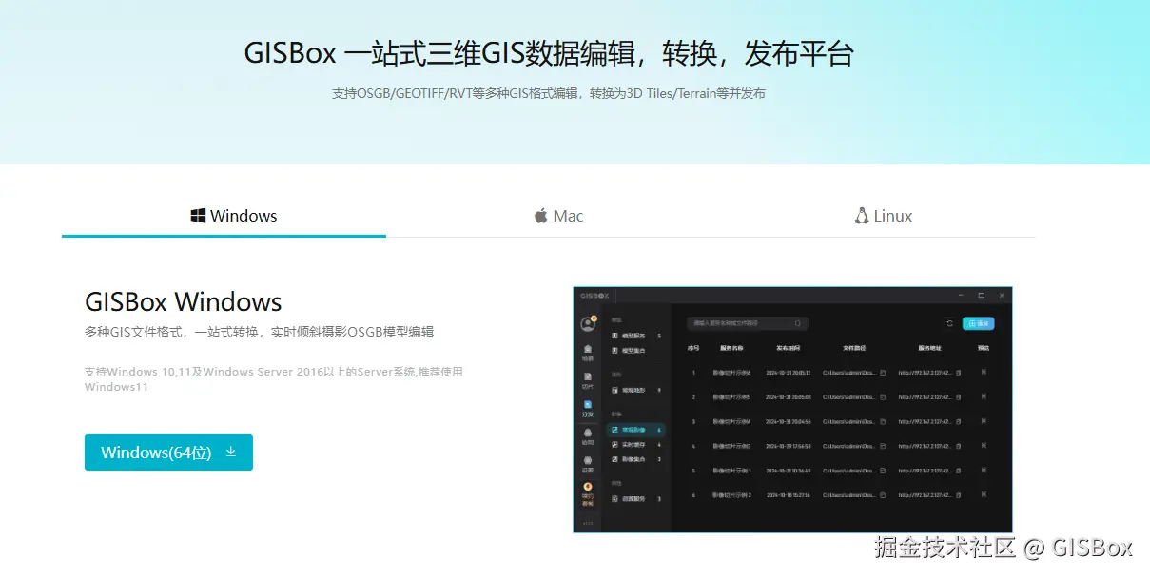1150x578 pixels.
Task: Copy the file path in table row 2
Action: [x=883, y=396]
